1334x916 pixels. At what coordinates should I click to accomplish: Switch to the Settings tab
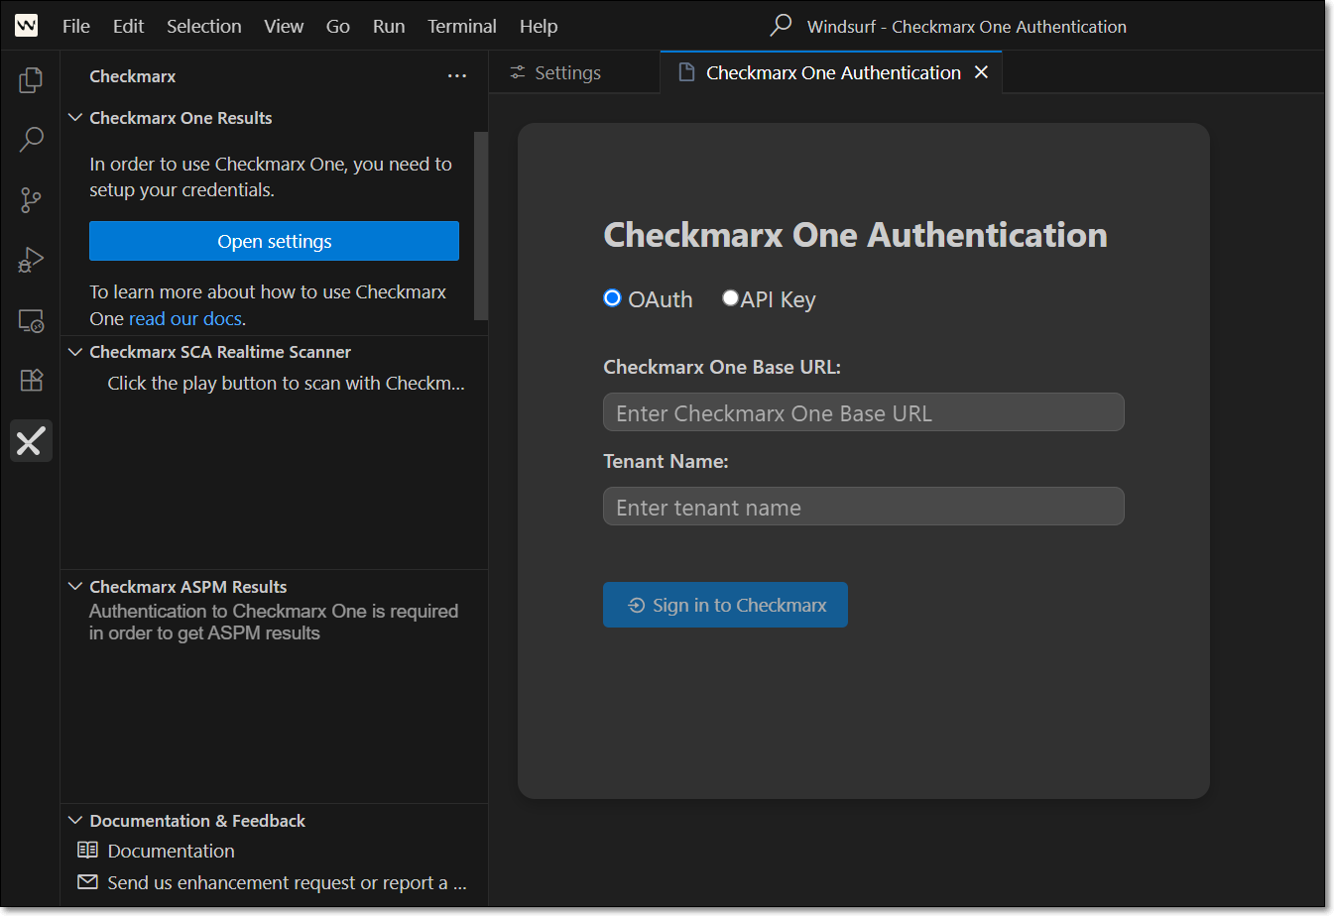pos(574,72)
